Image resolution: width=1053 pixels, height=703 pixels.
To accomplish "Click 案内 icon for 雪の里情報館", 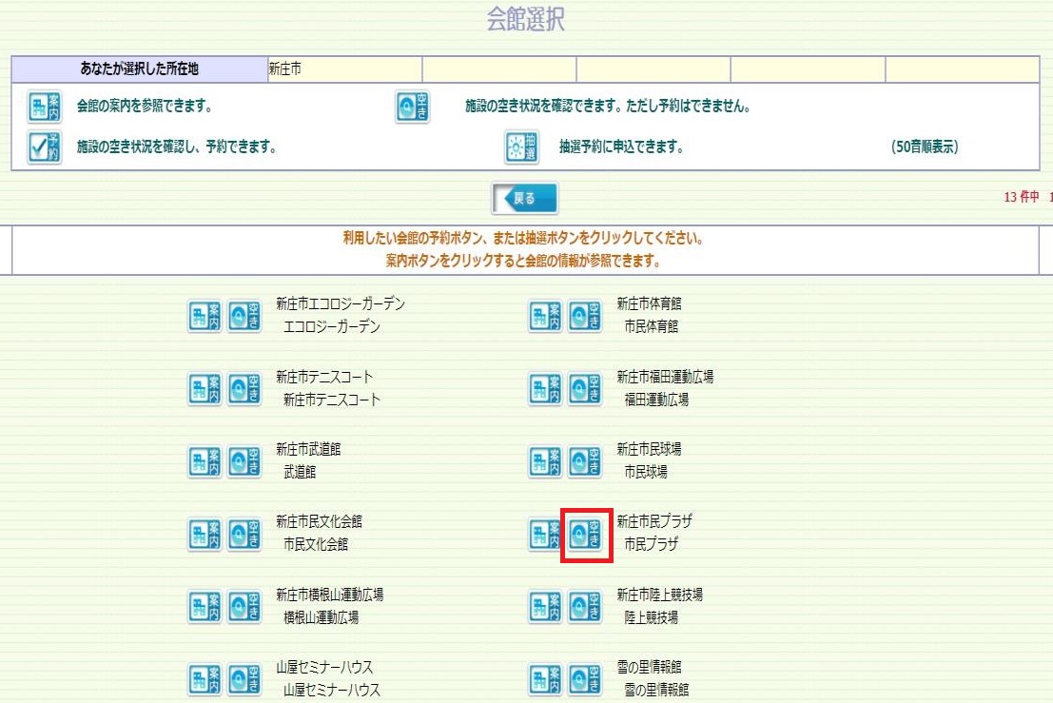I will point(545,678).
